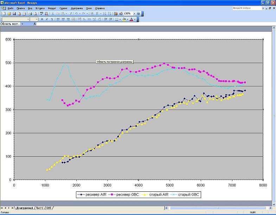Click the Chart Wizard icon

(x=116, y=14)
